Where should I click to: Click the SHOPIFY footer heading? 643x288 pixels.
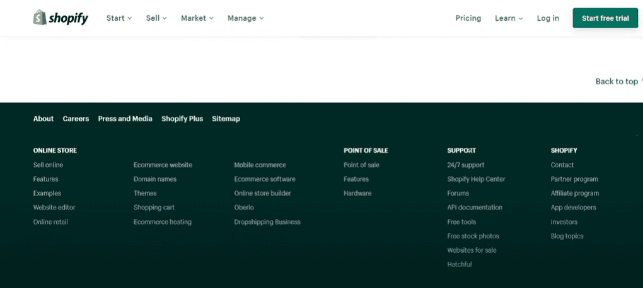pyautogui.click(x=564, y=150)
